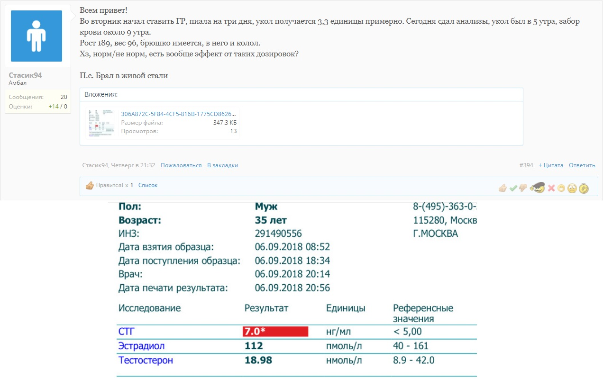Viewport: 603px width, 379px height.
Task: Click the laughing smiley reaction
Action: [x=562, y=188]
